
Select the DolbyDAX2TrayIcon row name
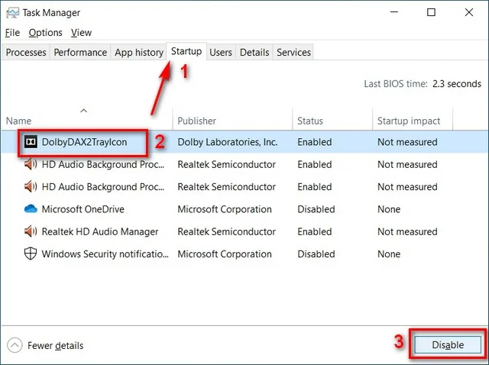click(84, 142)
